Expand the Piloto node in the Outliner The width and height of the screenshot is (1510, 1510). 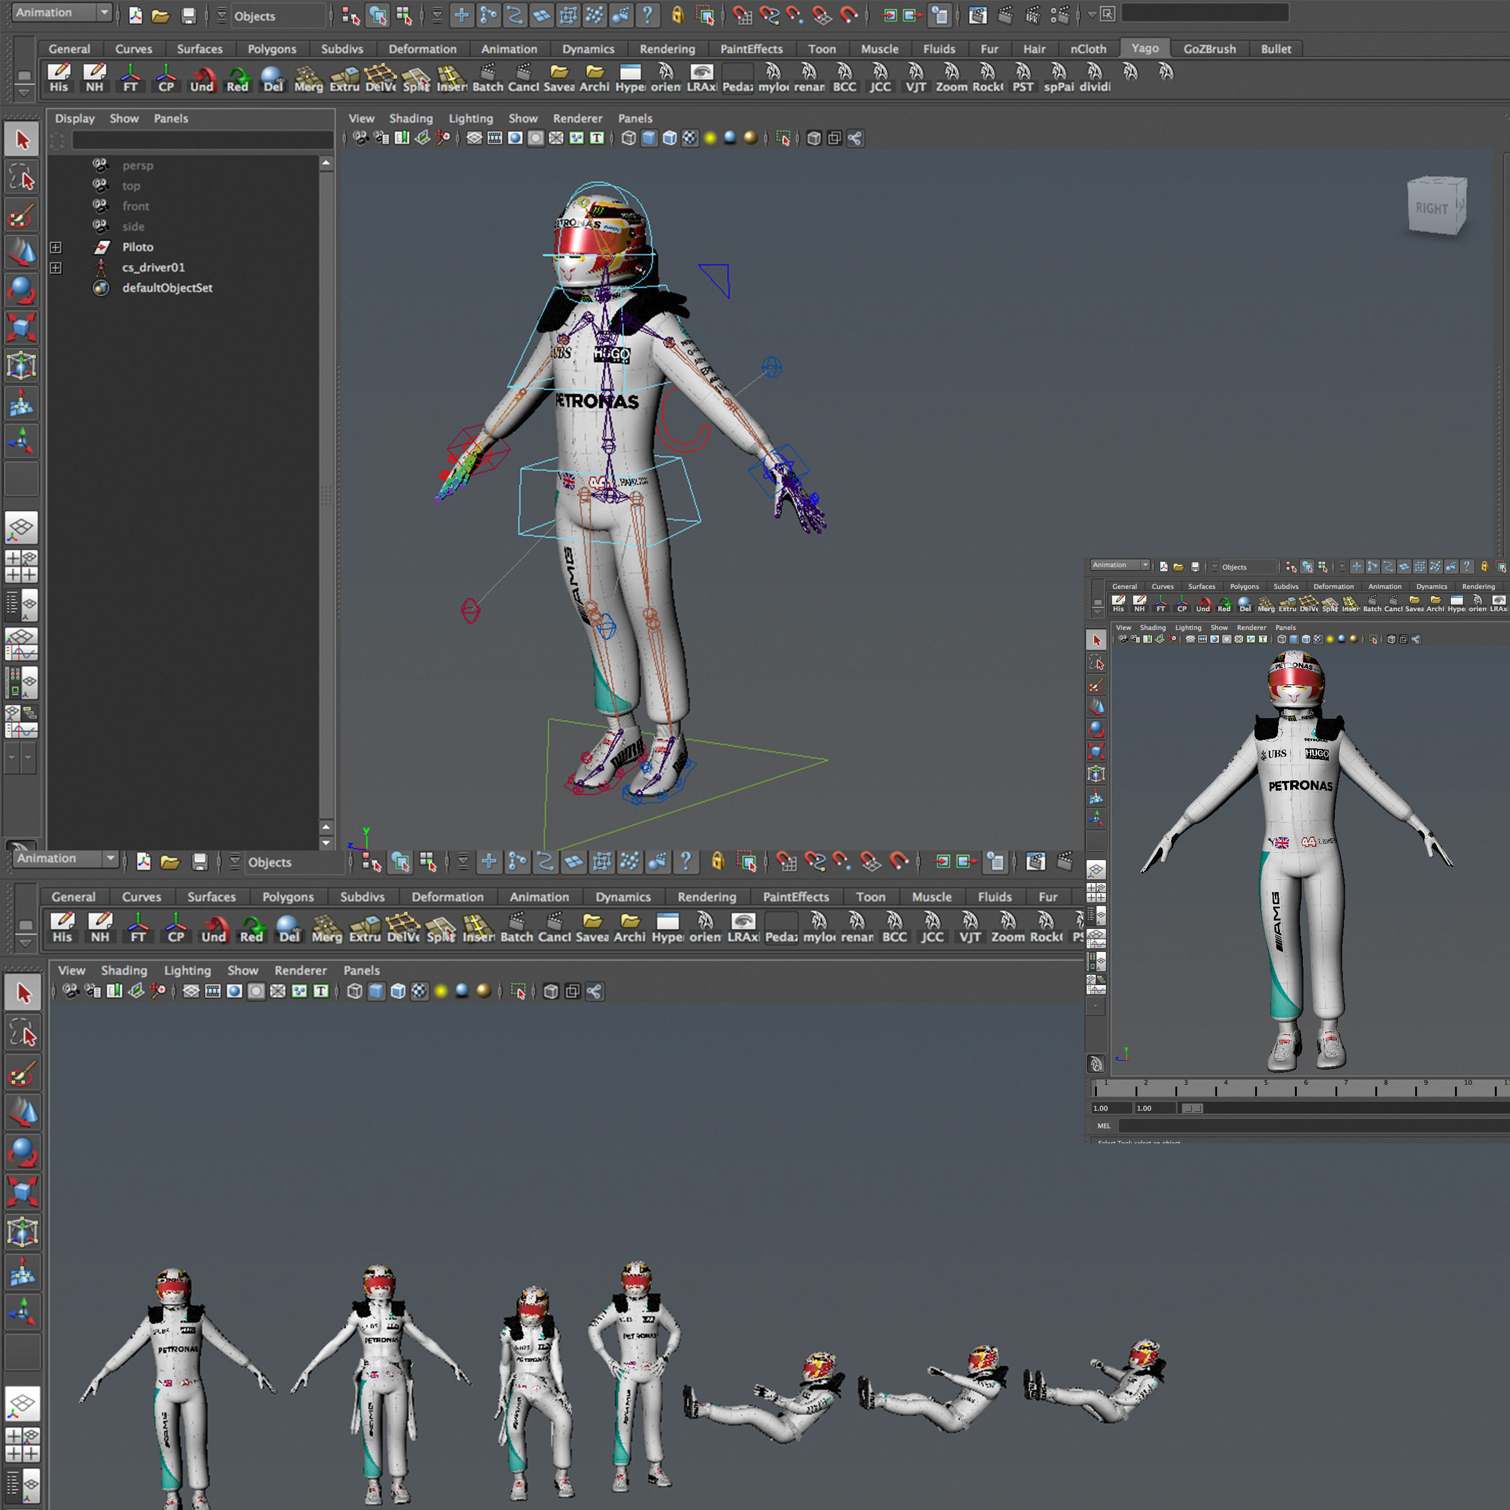pyautogui.click(x=56, y=247)
